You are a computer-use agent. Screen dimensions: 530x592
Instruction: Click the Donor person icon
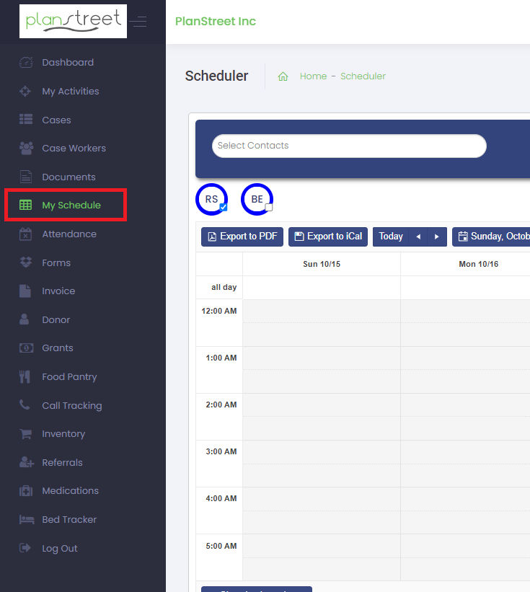click(x=25, y=319)
